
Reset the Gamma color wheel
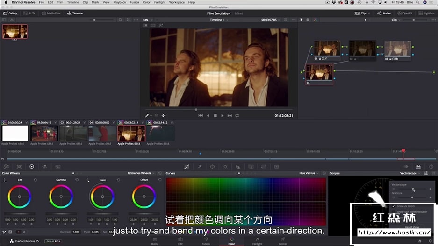point(77,180)
